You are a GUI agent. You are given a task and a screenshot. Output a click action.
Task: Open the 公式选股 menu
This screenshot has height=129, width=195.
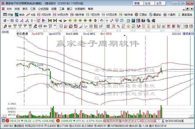[43, 9]
